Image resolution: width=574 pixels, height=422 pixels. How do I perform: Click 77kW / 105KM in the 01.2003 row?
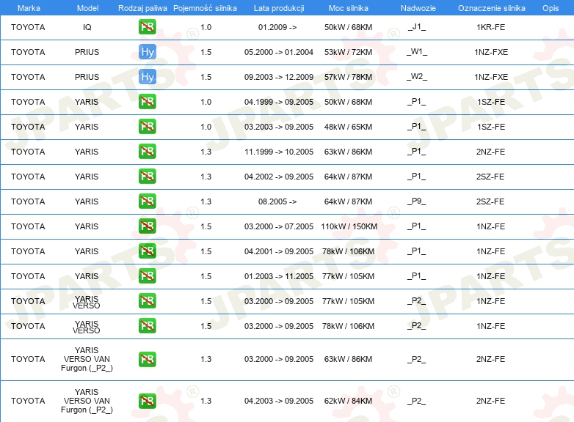[x=348, y=276]
